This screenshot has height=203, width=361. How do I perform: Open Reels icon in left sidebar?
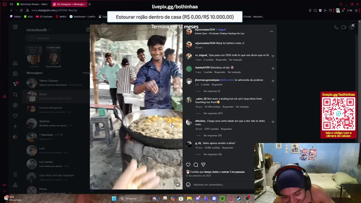[15, 74]
